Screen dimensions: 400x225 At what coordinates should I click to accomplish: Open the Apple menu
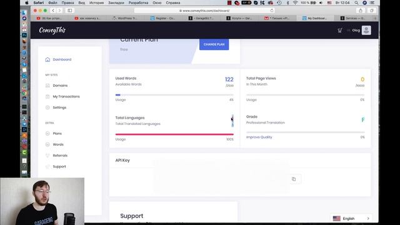26,2
